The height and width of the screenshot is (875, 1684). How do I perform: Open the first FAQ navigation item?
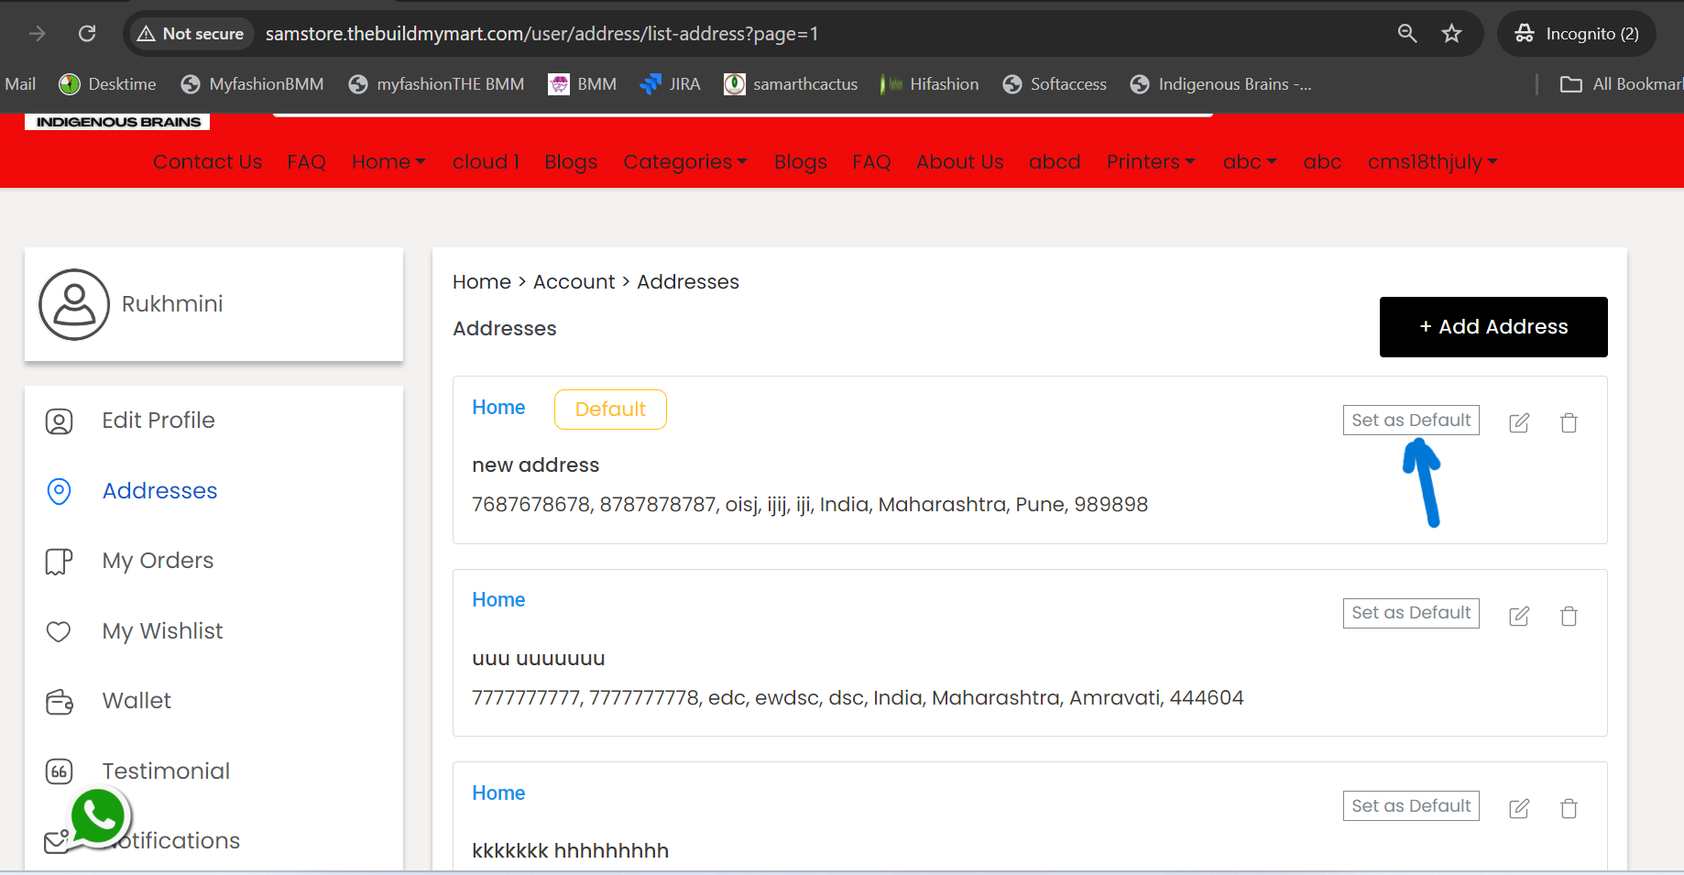pos(306,162)
